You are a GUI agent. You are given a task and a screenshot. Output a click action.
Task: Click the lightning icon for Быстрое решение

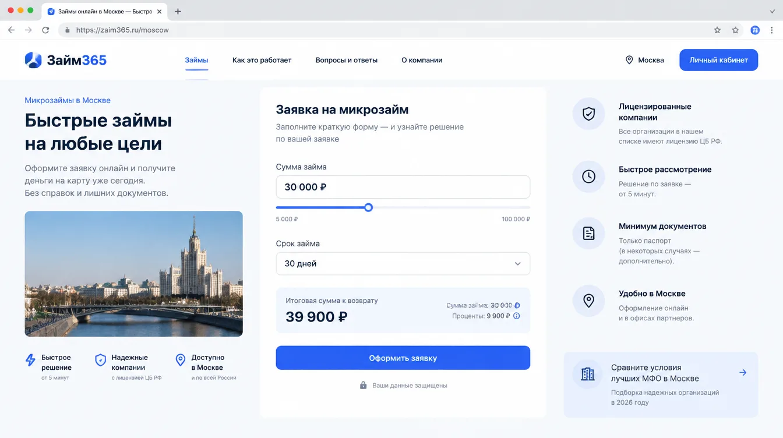[31, 360]
